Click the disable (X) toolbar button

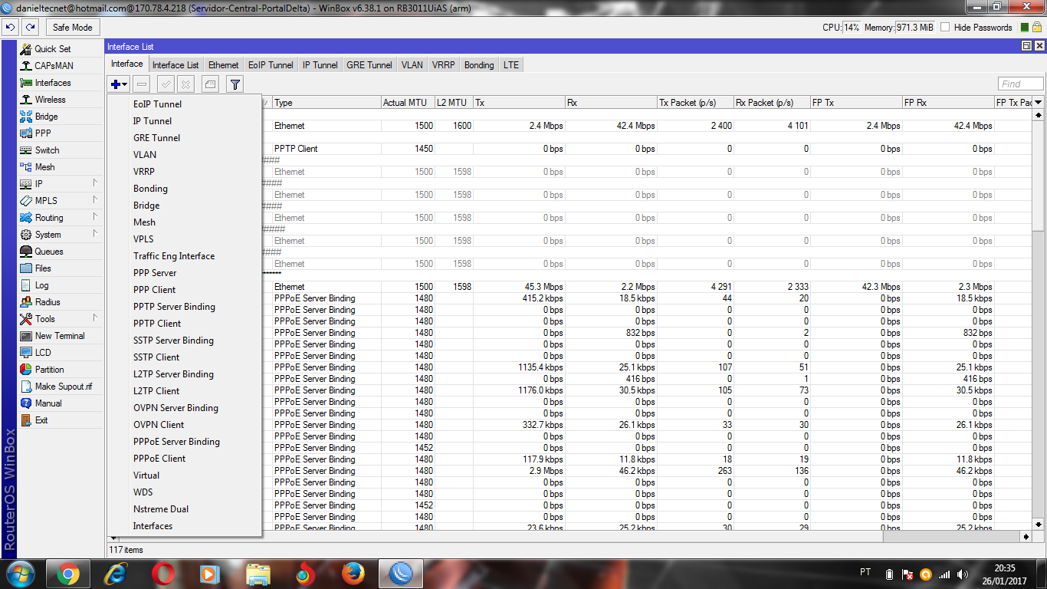point(185,84)
